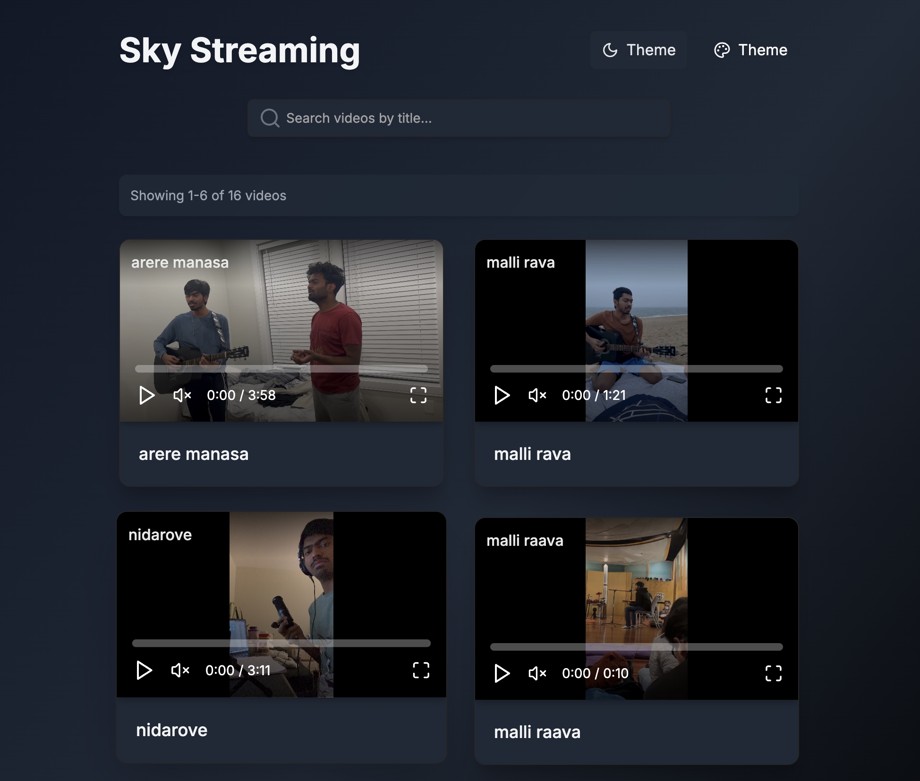Play the "malli rava" video
920x781 pixels.
tap(502, 396)
